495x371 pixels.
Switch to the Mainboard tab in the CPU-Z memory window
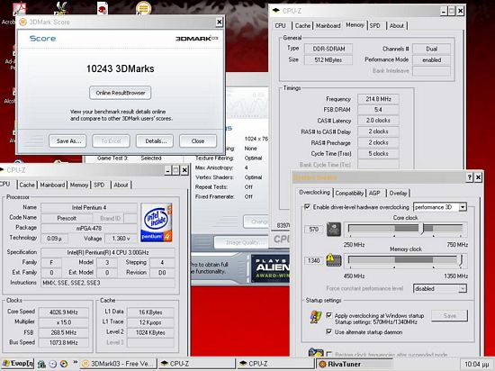click(328, 25)
